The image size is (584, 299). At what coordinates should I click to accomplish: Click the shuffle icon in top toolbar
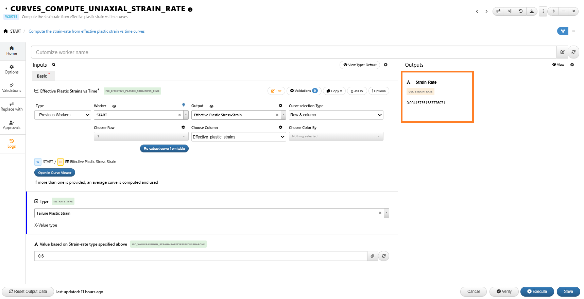click(x=509, y=11)
